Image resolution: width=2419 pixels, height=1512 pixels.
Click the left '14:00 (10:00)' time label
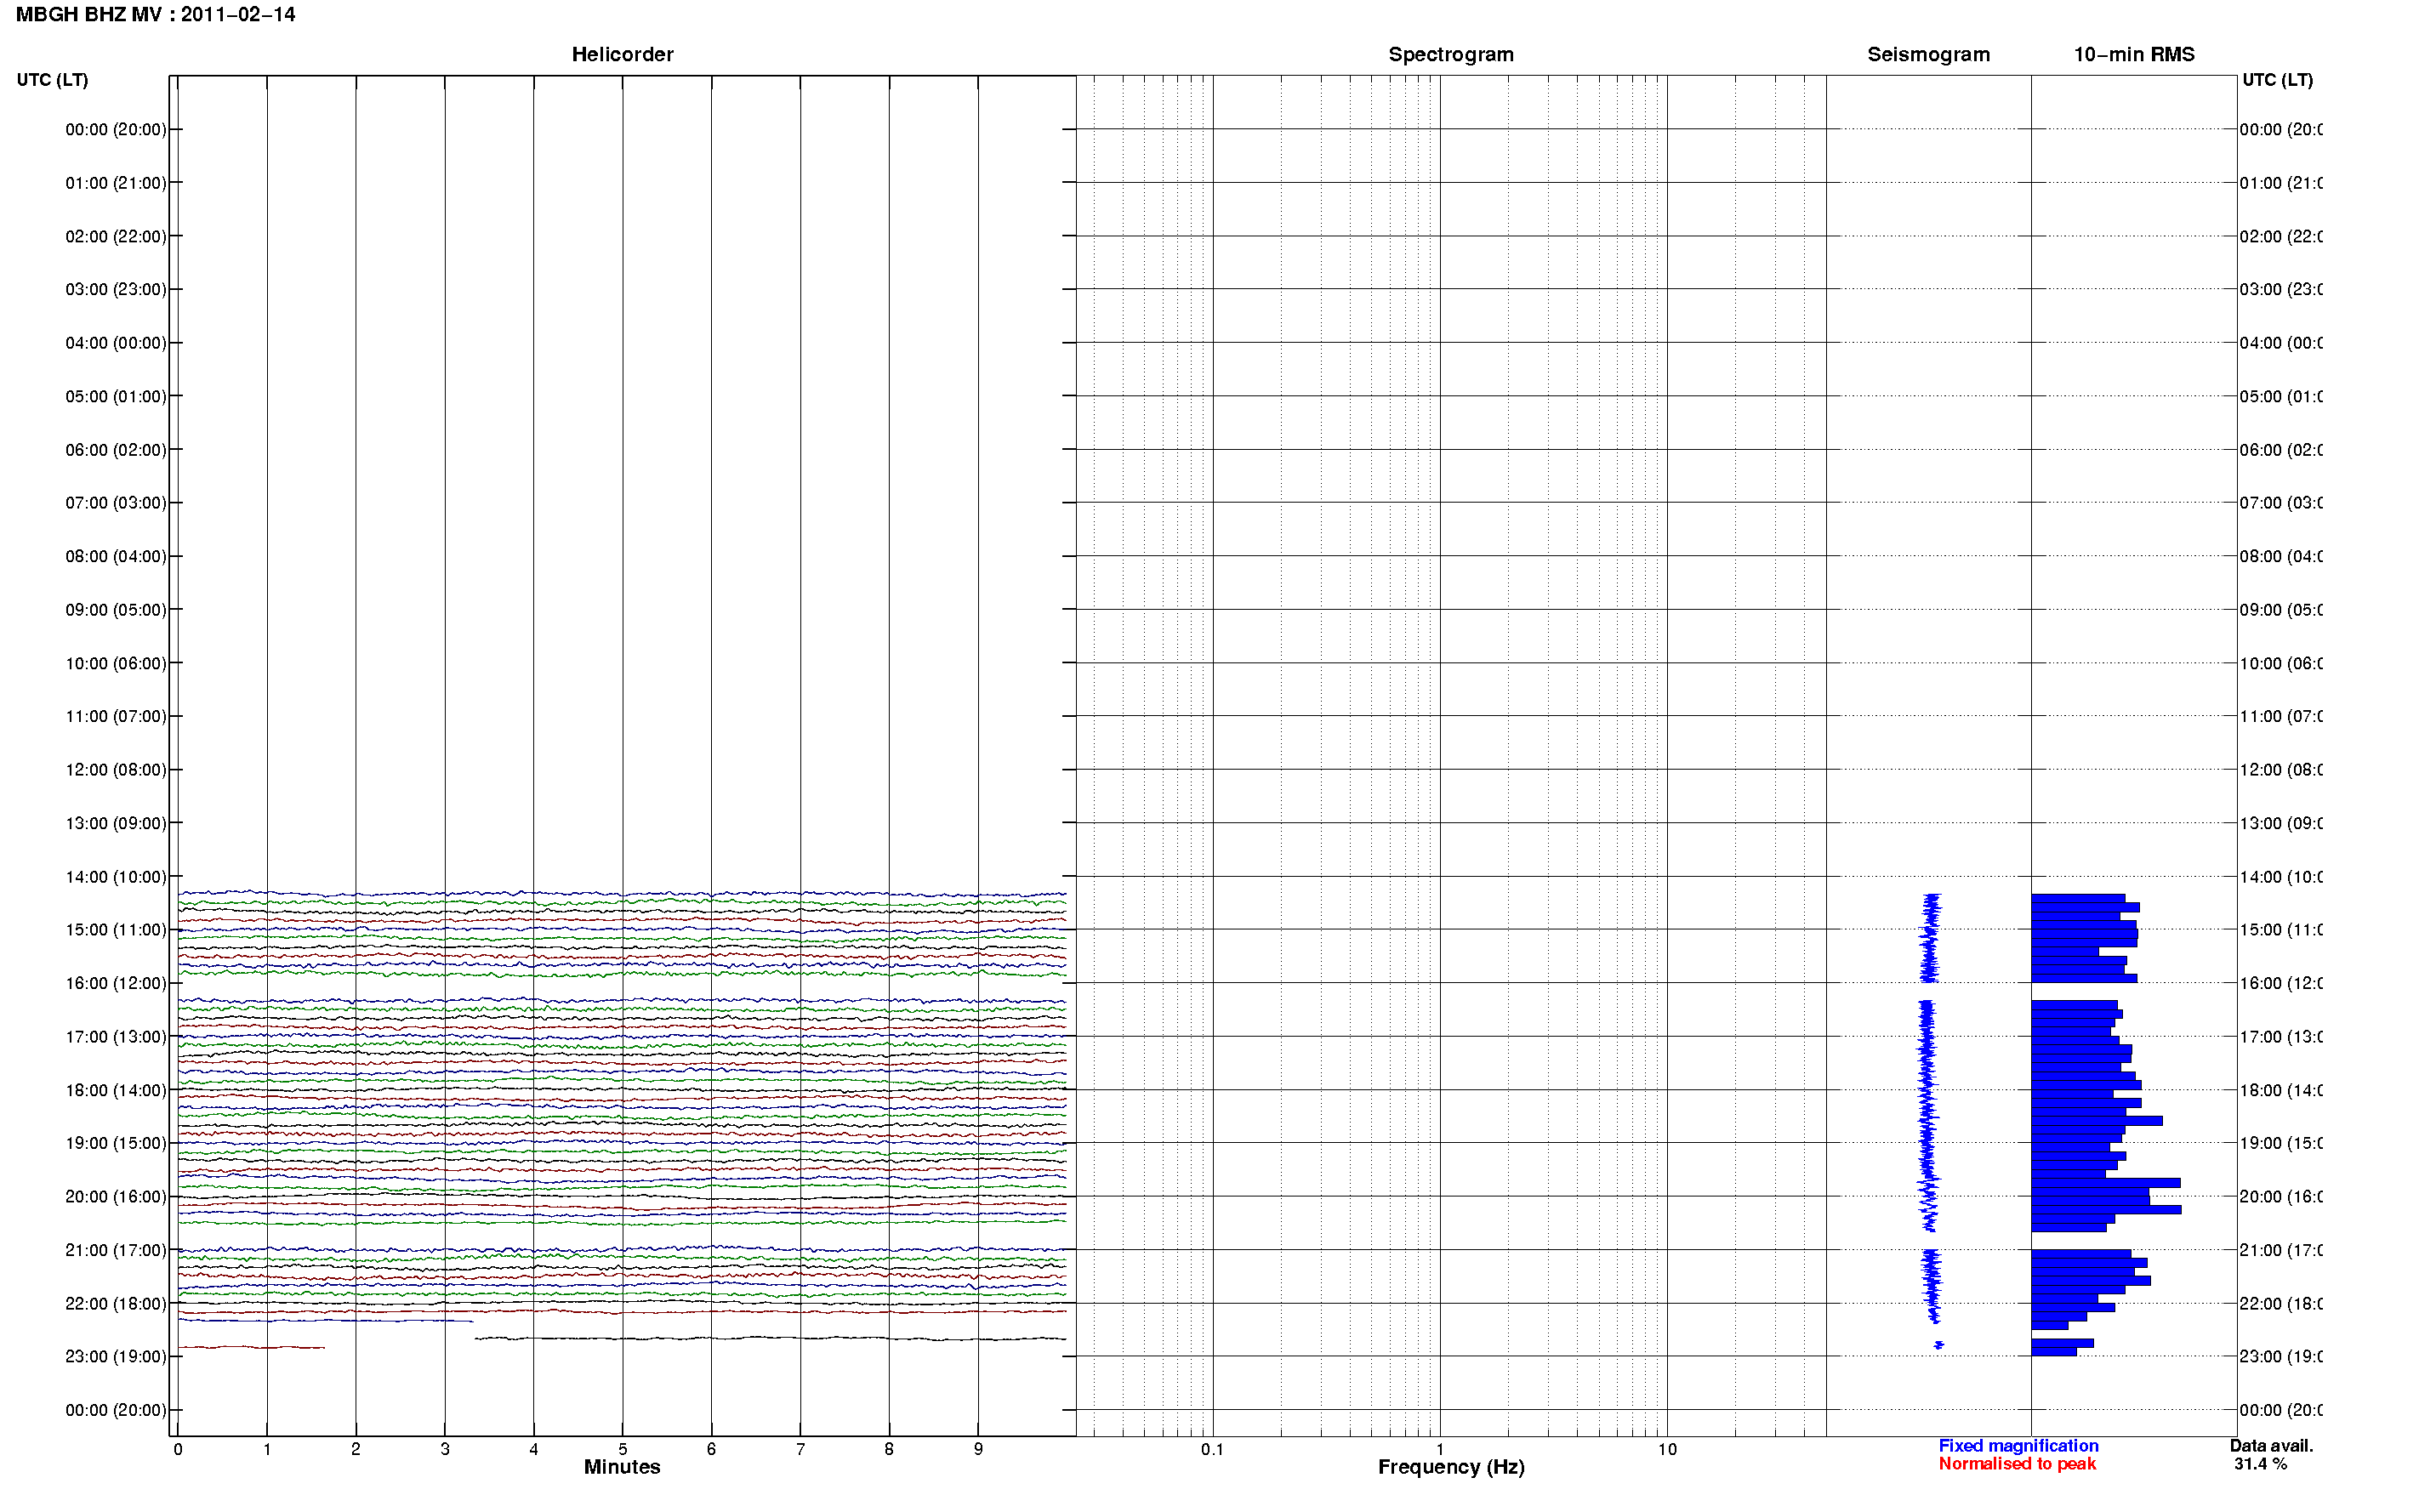tap(116, 877)
